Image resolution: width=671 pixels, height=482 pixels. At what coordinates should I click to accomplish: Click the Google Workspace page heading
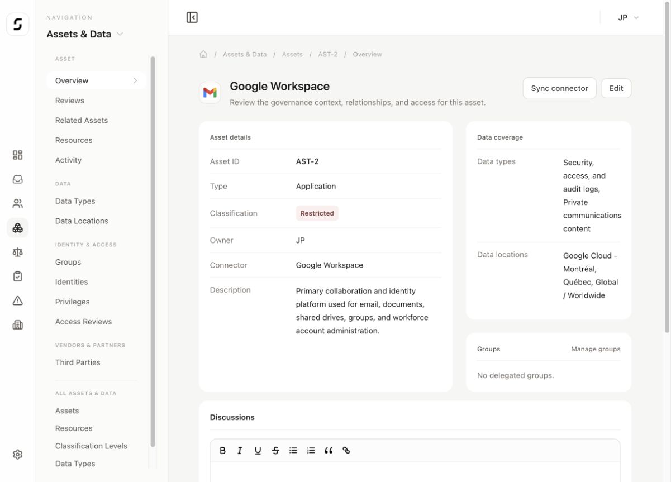tap(280, 86)
